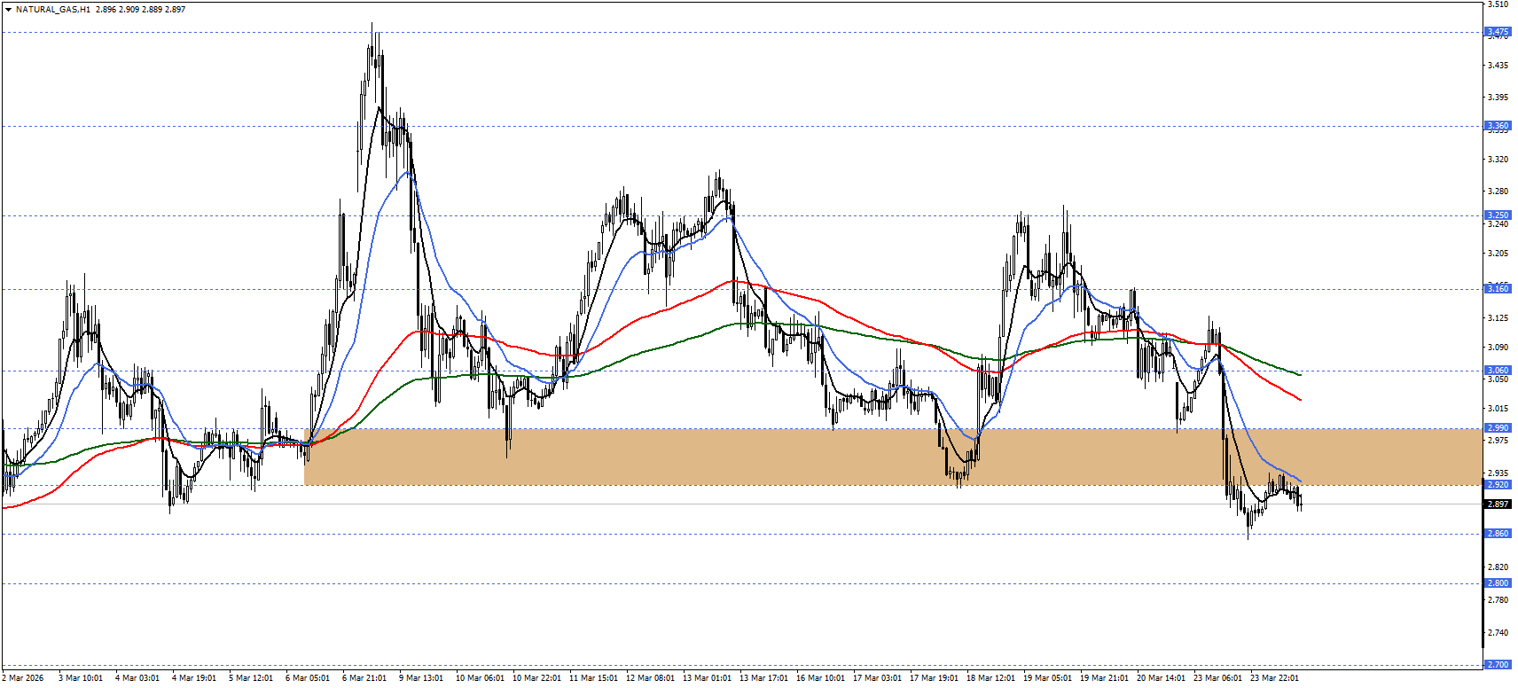The width and height of the screenshot is (1518, 688).
Task: Click the 3.060 blue price level tag
Action: click(1497, 371)
